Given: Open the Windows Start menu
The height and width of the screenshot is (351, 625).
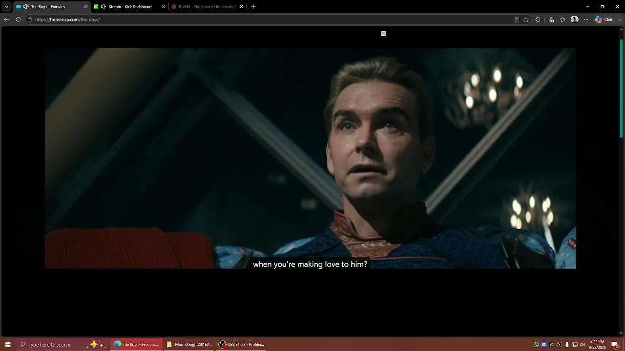Looking at the screenshot, I should pos(8,345).
